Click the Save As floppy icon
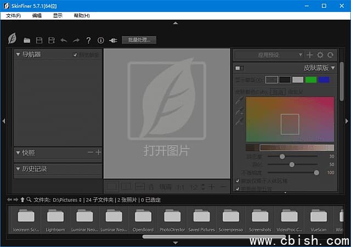Screen dimensions: 351x247 [52, 40]
